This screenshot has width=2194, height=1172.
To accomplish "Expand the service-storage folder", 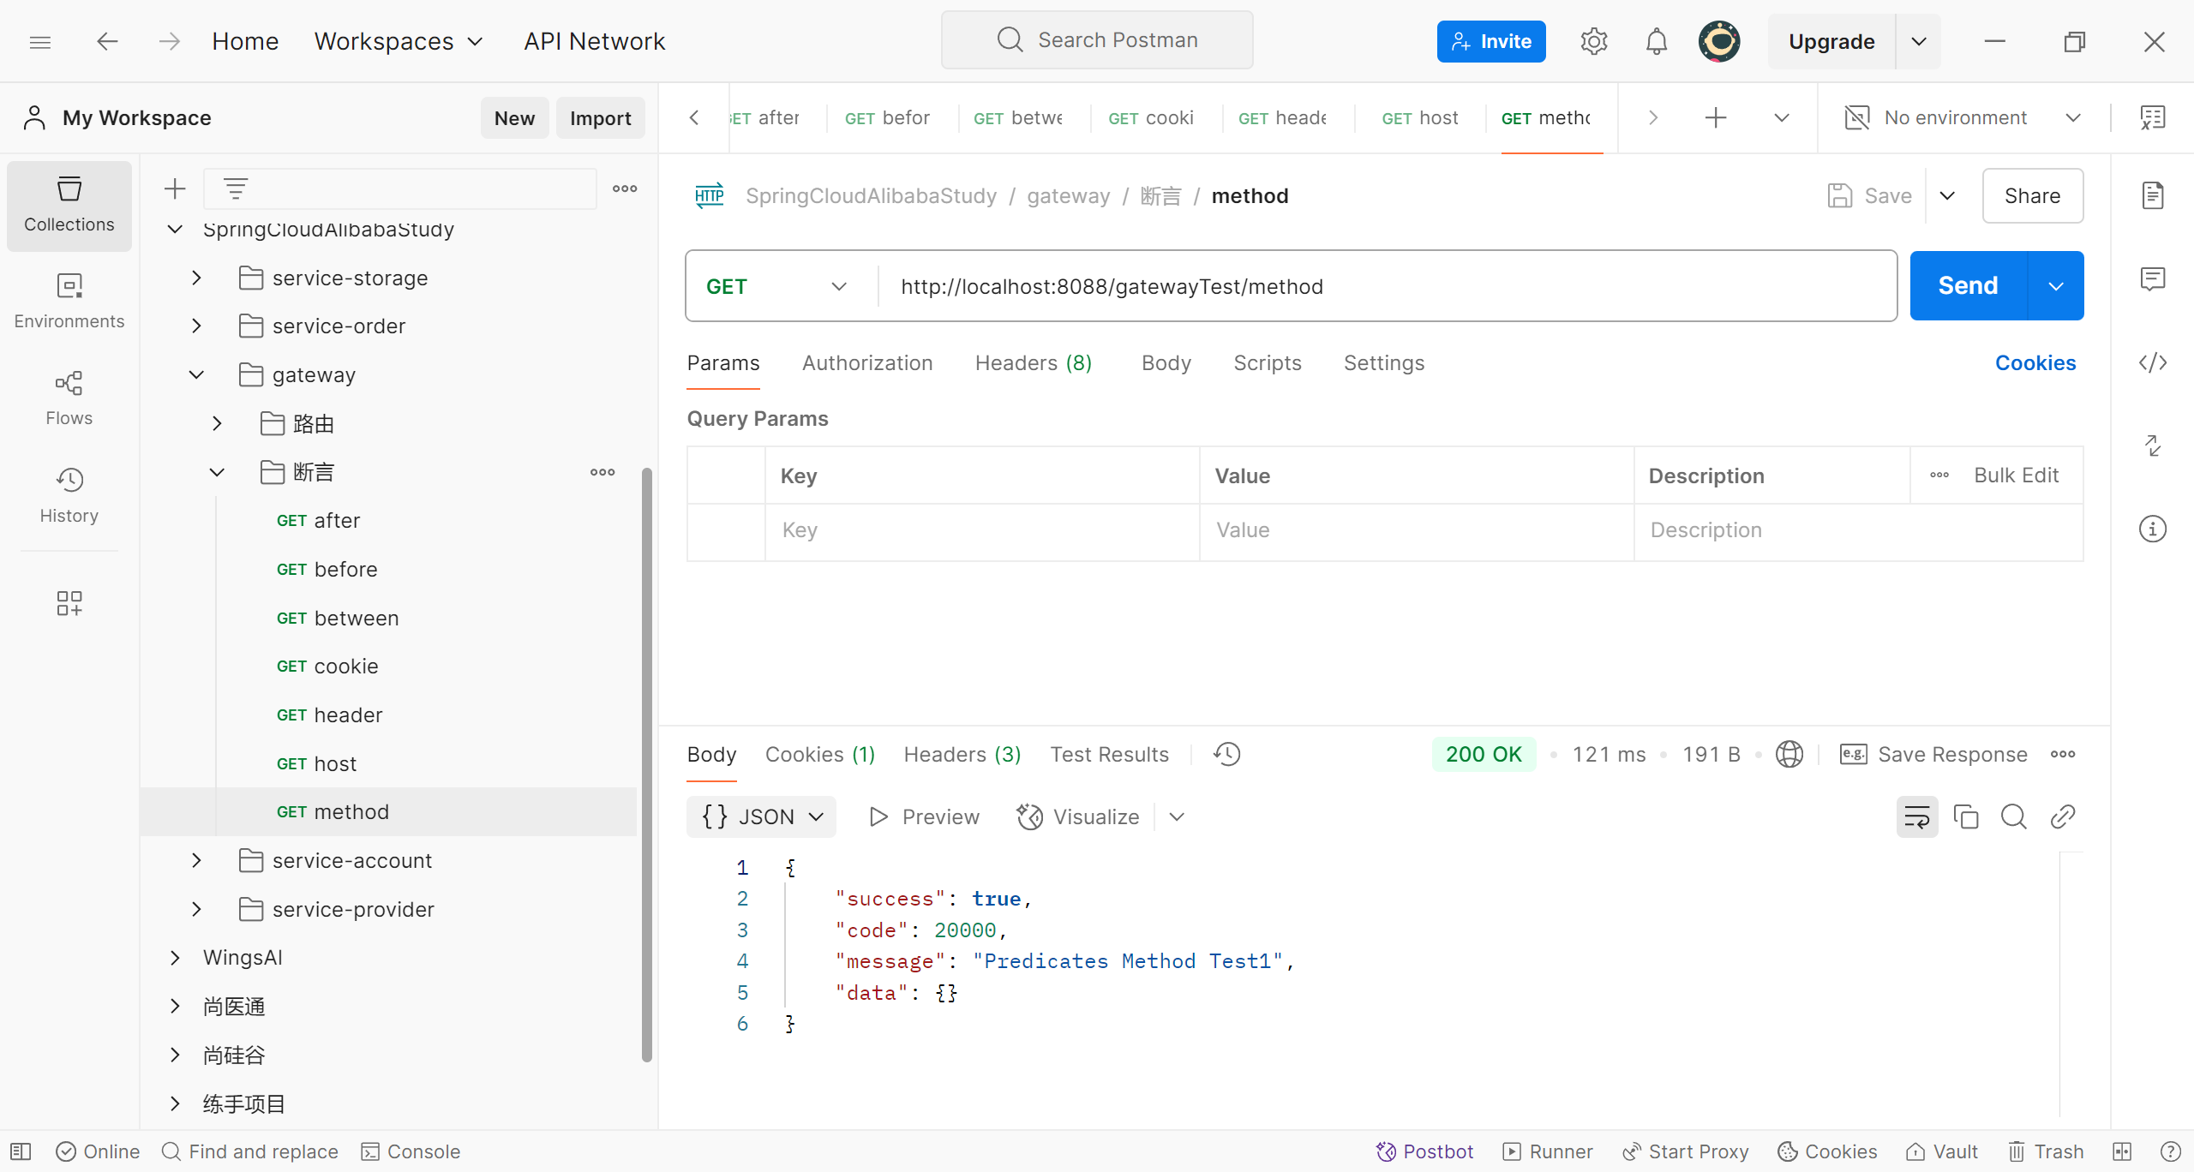I will tap(196, 278).
